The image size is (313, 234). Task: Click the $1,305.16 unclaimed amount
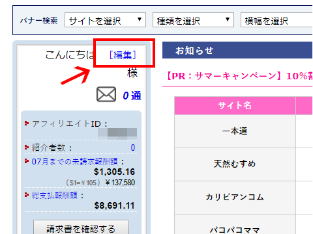coord(114,172)
